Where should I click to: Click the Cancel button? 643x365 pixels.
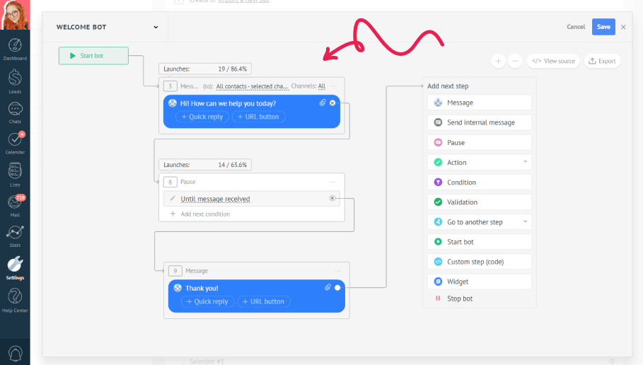576,27
